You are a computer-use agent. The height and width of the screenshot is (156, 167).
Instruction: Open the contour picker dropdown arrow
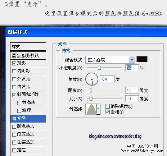coord(98,109)
